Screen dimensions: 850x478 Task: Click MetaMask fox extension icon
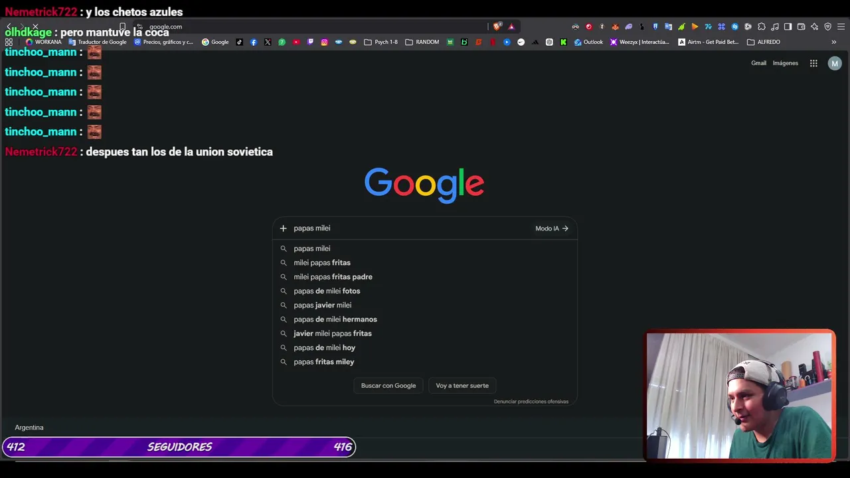(x=615, y=27)
